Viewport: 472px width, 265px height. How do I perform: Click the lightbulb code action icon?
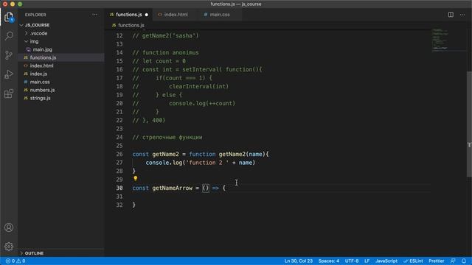pyautogui.click(x=136, y=178)
